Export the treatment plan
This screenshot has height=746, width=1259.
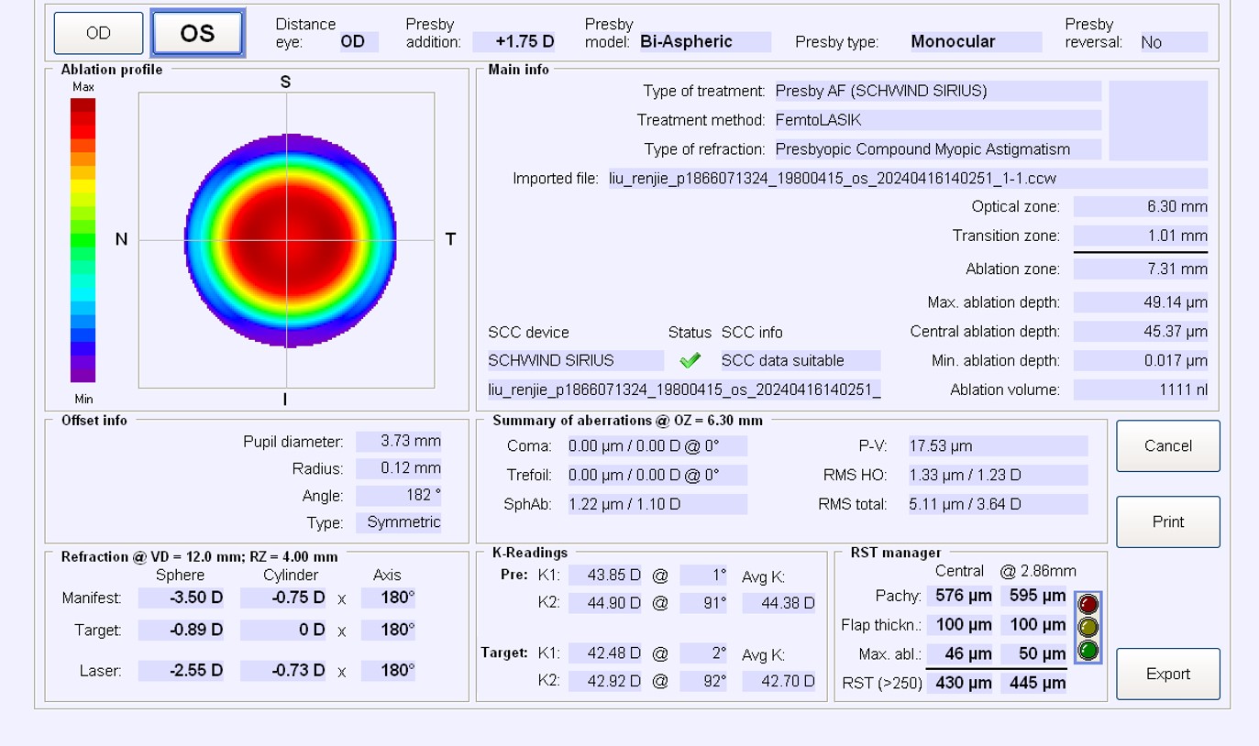(1167, 674)
